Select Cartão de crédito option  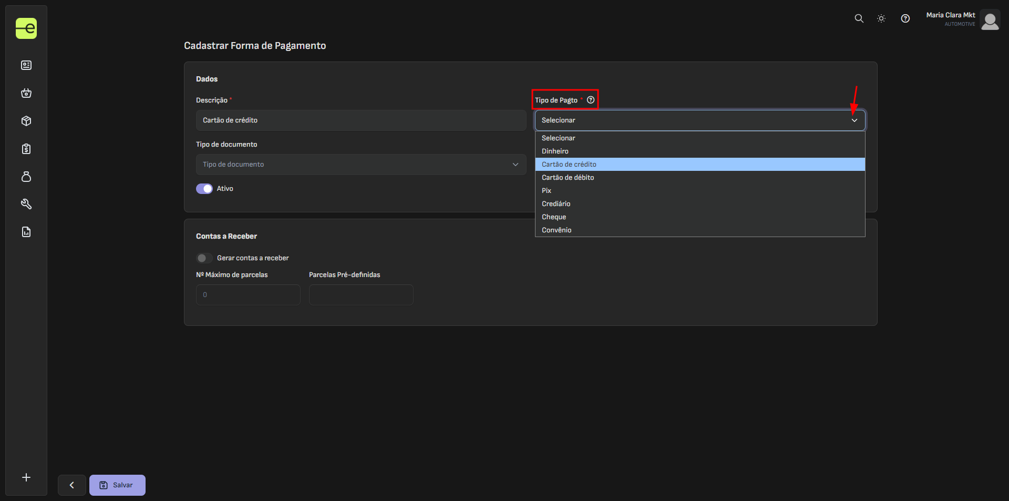click(x=569, y=165)
